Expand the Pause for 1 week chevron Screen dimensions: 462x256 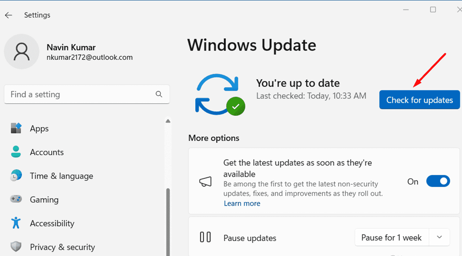point(440,237)
